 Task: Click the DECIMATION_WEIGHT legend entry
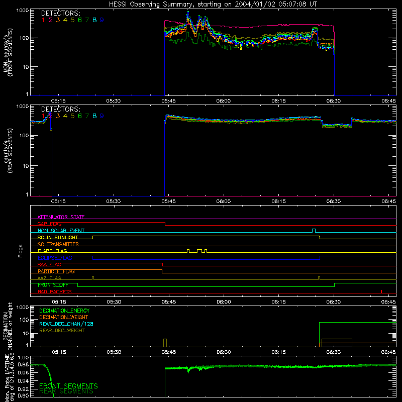point(64,317)
